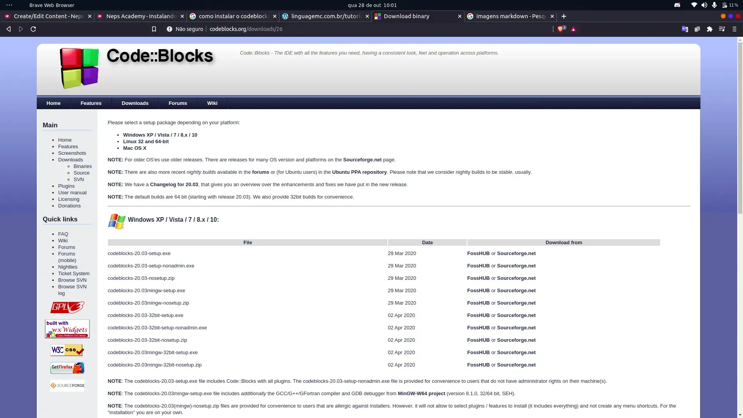Screen dimensions: 743x418
Task: Click FossHUB for codeblocks-20.03-setup.exe
Action: click(478, 254)
